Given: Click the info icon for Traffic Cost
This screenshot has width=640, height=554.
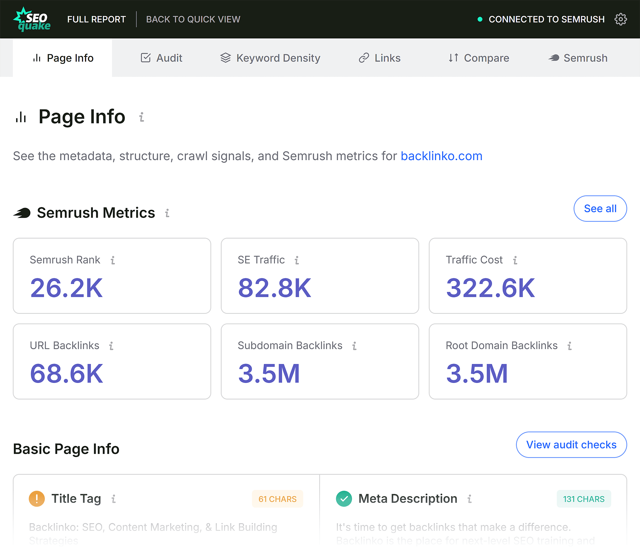Looking at the screenshot, I should (515, 260).
